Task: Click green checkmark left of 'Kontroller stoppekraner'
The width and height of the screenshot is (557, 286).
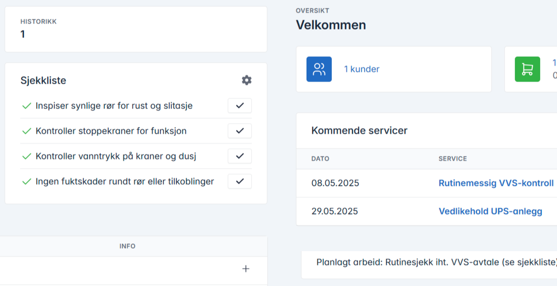Action: 26,131
